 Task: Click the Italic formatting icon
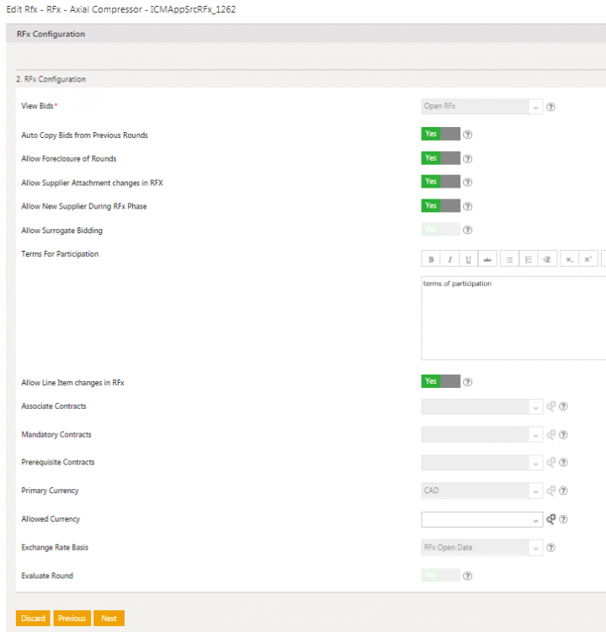coord(450,259)
